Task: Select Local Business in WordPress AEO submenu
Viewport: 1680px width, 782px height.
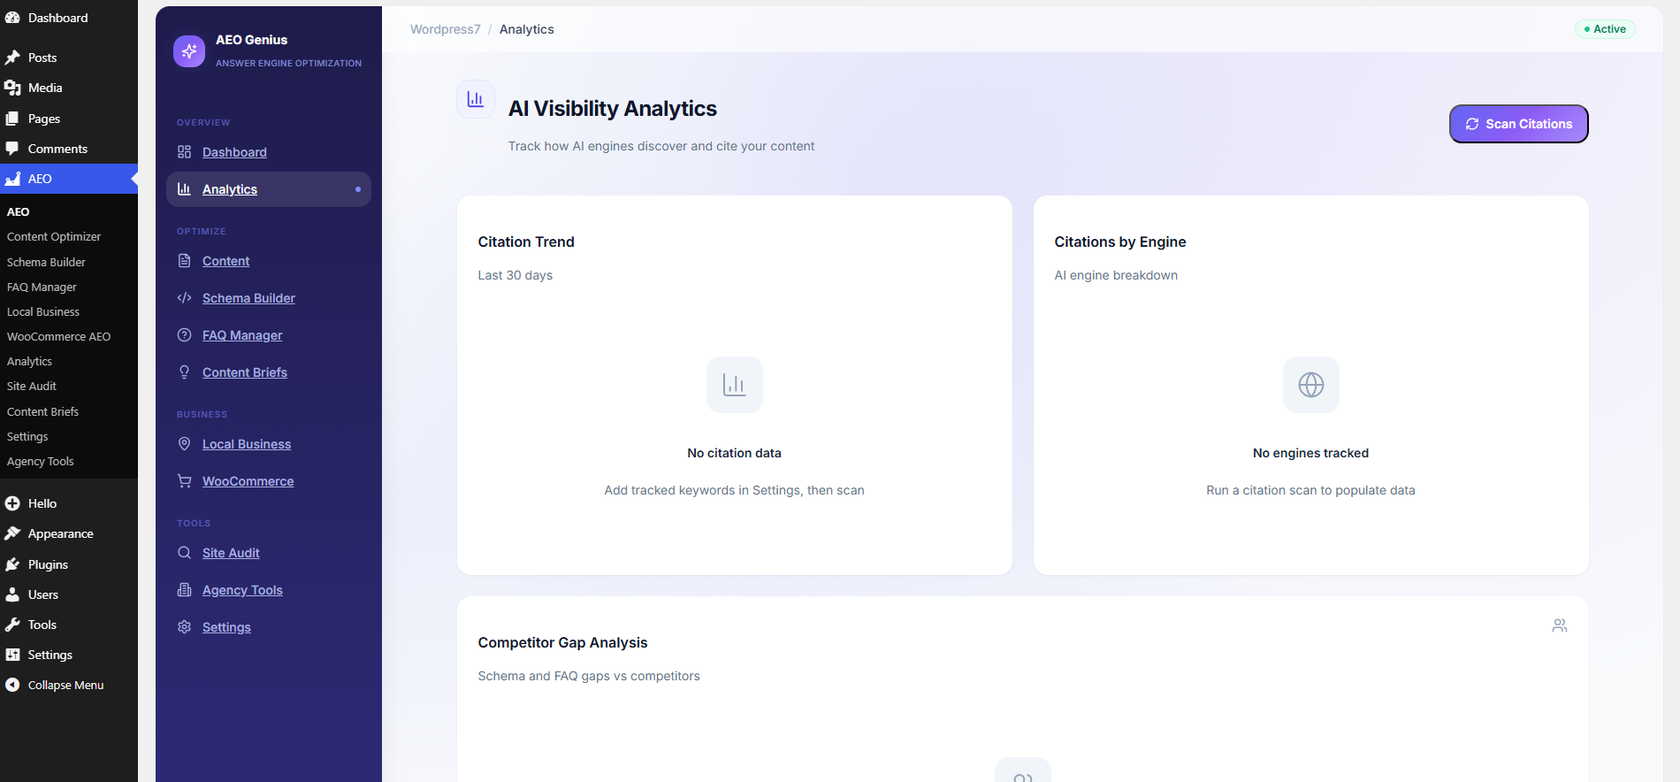Action: [x=43, y=312]
